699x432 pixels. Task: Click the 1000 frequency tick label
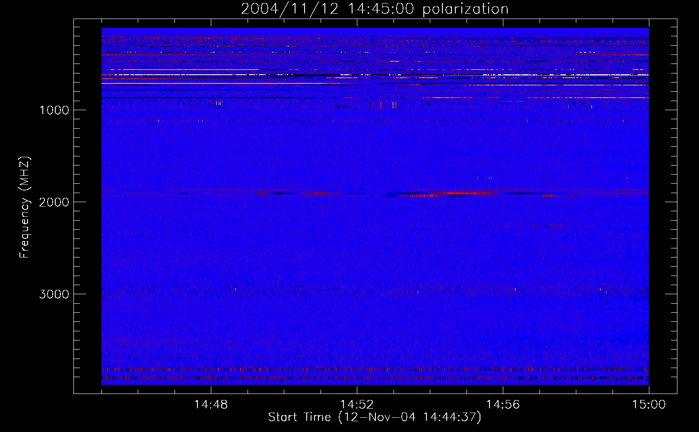pyautogui.click(x=54, y=110)
